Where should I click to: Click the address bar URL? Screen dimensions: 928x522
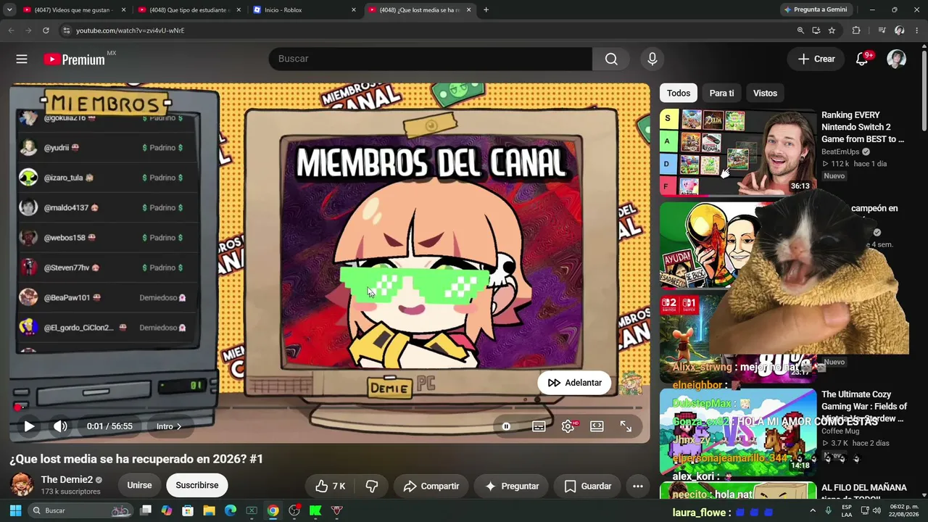point(130,30)
